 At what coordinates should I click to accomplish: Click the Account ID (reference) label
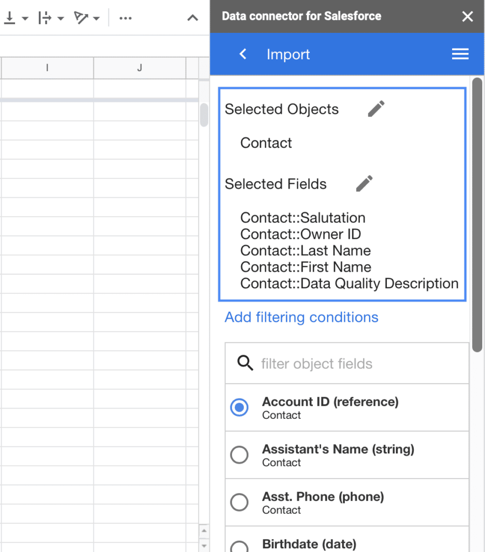tap(330, 402)
